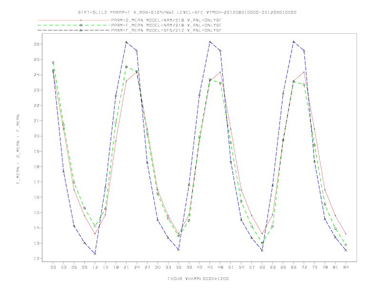The width and height of the screenshot is (377, 291).
Task: Click red observed plus data point at hour 84
Action: (x=346, y=233)
